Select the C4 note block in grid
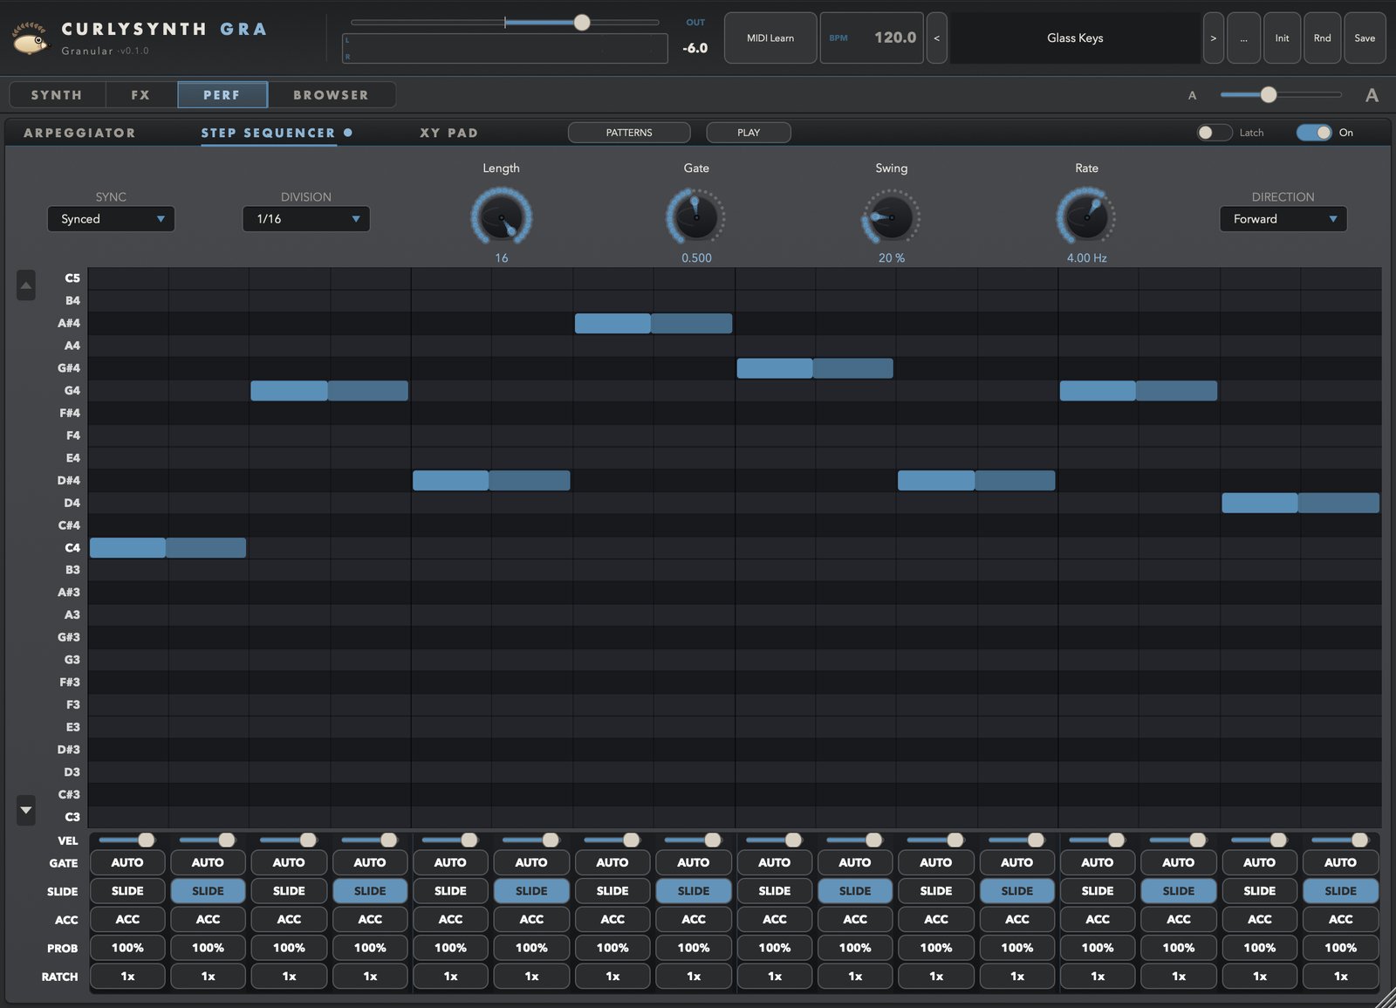 pyautogui.click(x=168, y=548)
